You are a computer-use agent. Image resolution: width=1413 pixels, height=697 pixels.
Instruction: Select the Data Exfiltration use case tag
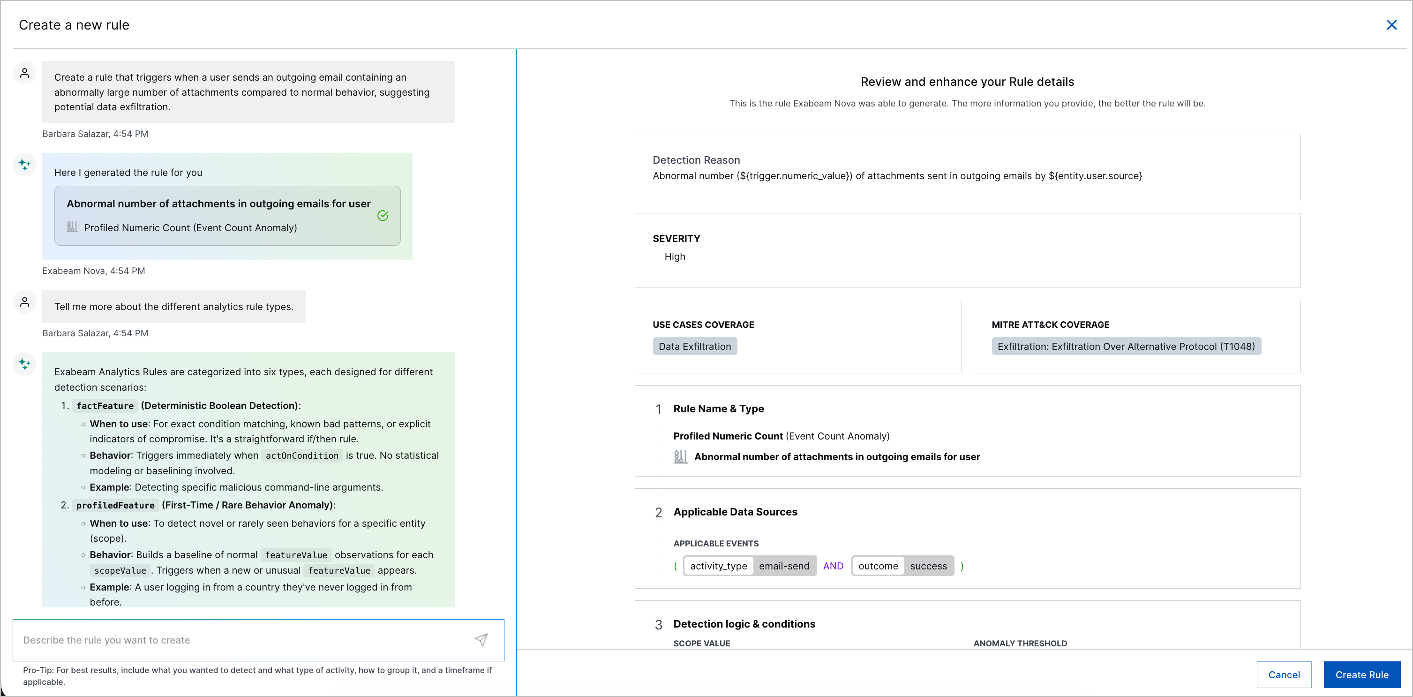point(694,346)
